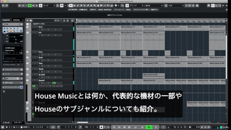Image resolution: width=231 pixels, height=130 pixels.
Task: Open the grid type dropdown
Action: (154, 6)
